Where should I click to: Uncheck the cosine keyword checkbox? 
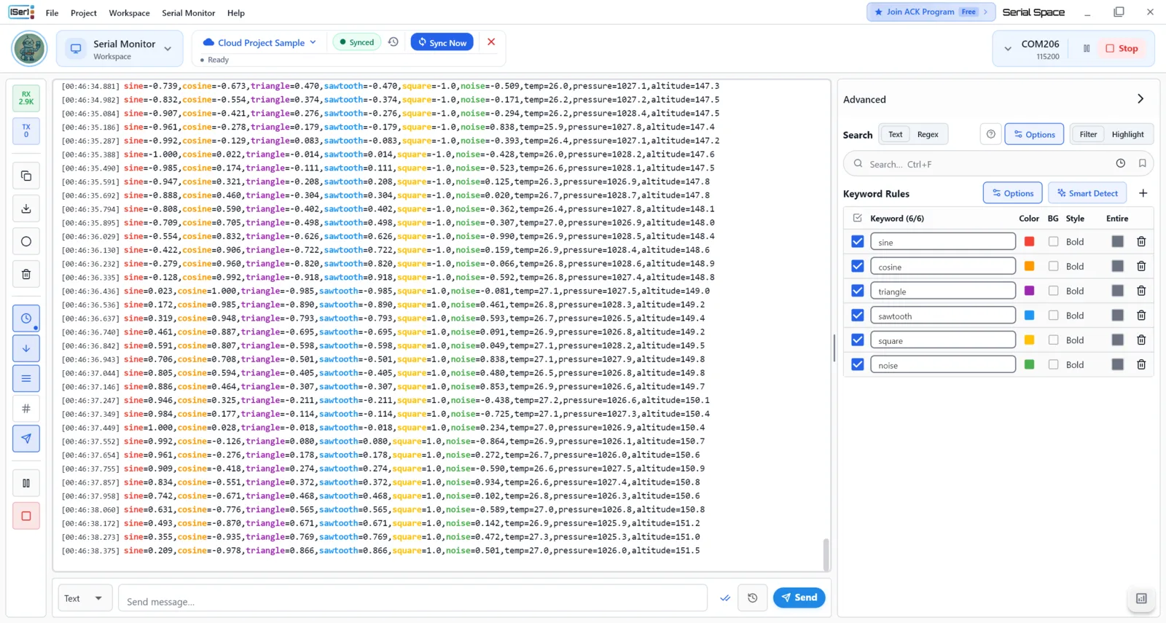(858, 266)
